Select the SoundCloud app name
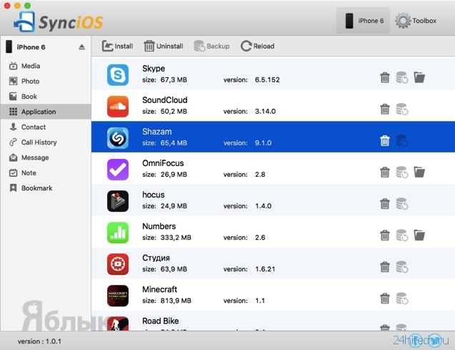 (x=165, y=100)
